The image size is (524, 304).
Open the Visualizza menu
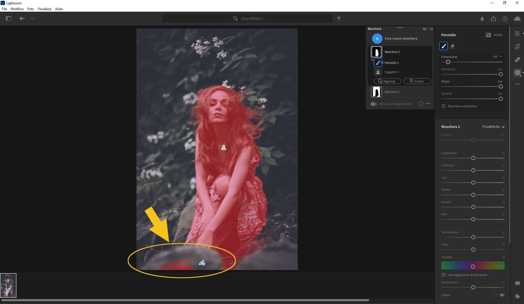pyautogui.click(x=44, y=9)
